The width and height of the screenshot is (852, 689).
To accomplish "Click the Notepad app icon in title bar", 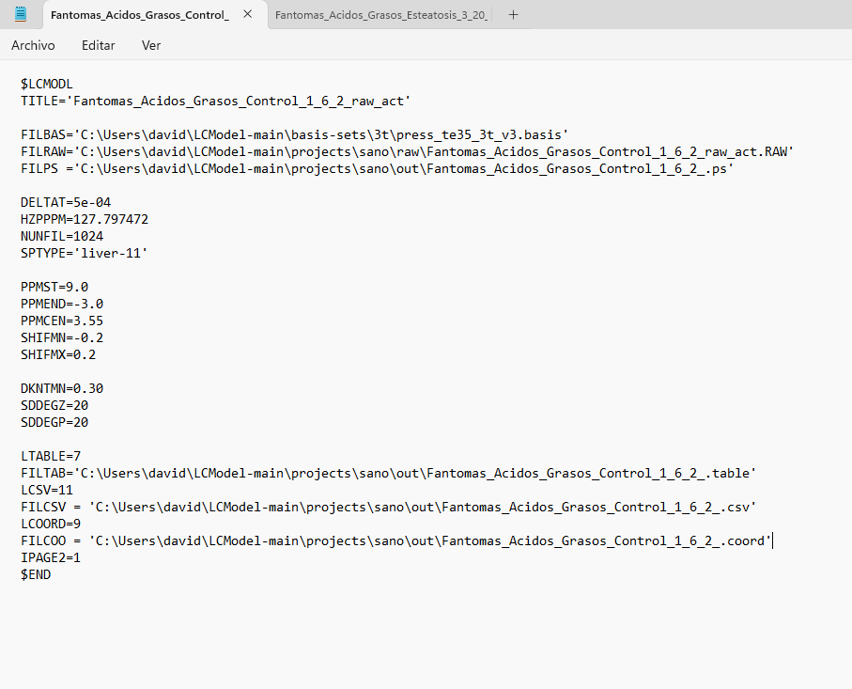I will point(21,14).
